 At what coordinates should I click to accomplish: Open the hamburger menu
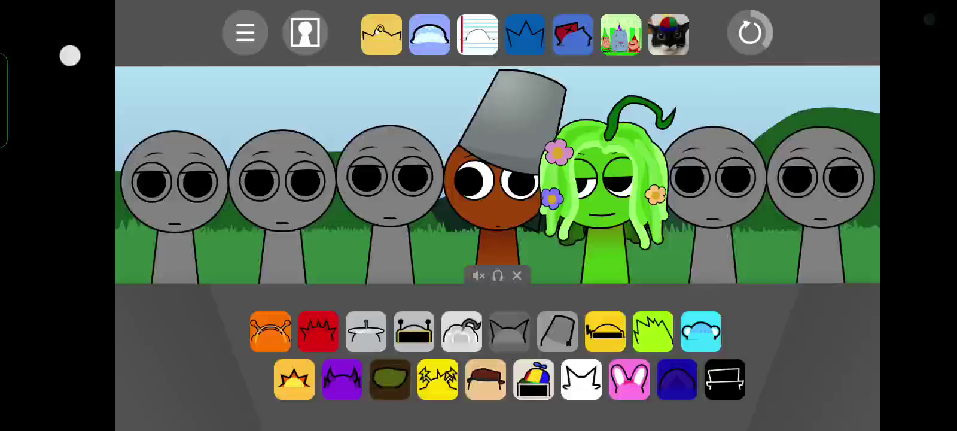pyautogui.click(x=245, y=33)
